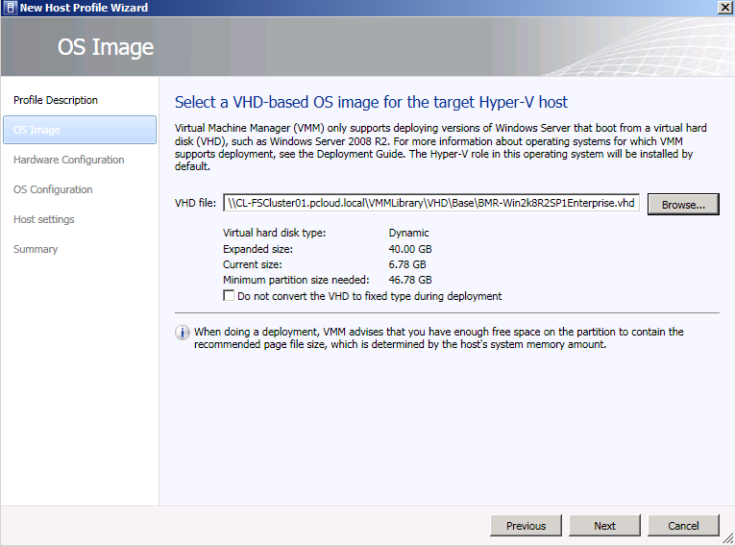Click the resize grip in window corner
The width and height of the screenshot is (735, 547).
click(x=727, y=539)
